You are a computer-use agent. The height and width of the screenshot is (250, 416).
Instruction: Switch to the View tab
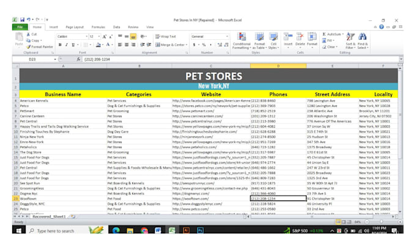coord(150,27)
